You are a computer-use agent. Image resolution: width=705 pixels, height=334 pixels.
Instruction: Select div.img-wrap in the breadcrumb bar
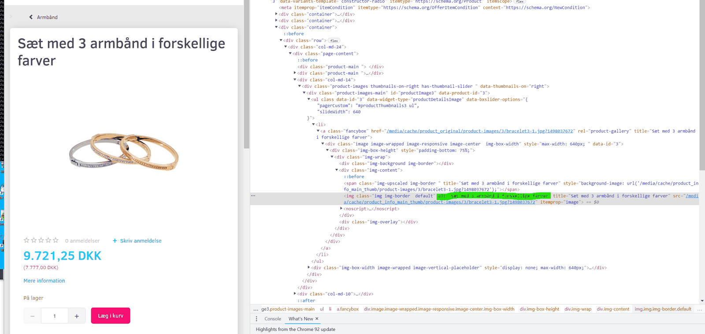[x=578, y=309]
